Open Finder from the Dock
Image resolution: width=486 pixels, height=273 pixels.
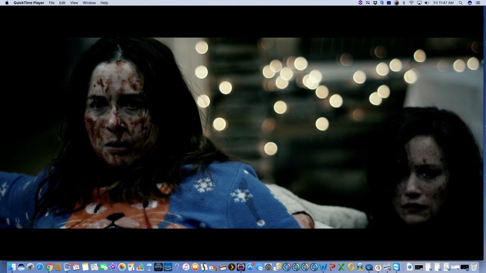(12, 267)
